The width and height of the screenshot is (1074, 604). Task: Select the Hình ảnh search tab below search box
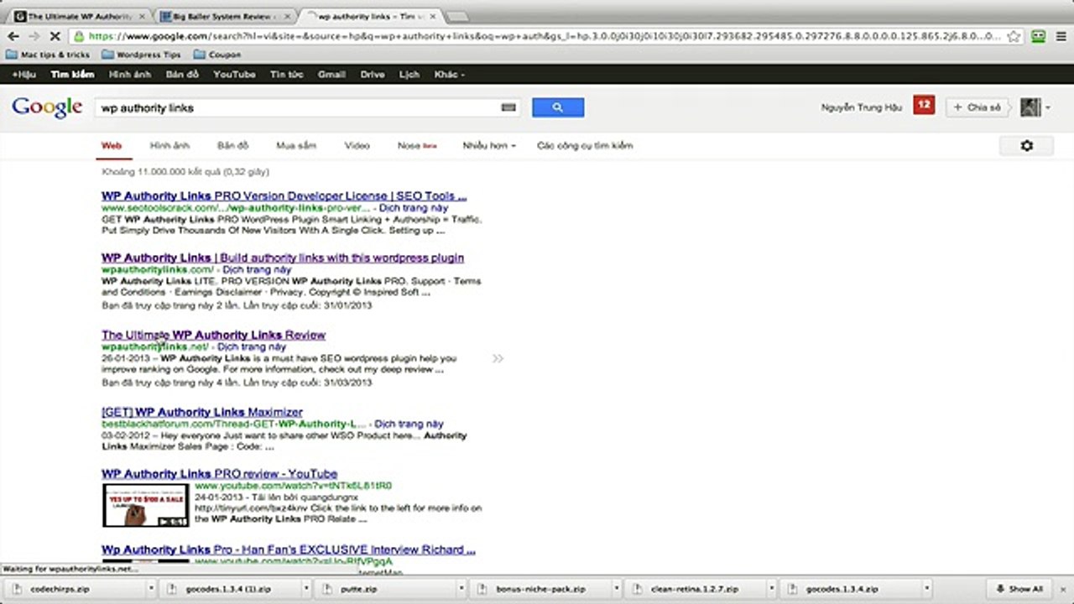169,146
